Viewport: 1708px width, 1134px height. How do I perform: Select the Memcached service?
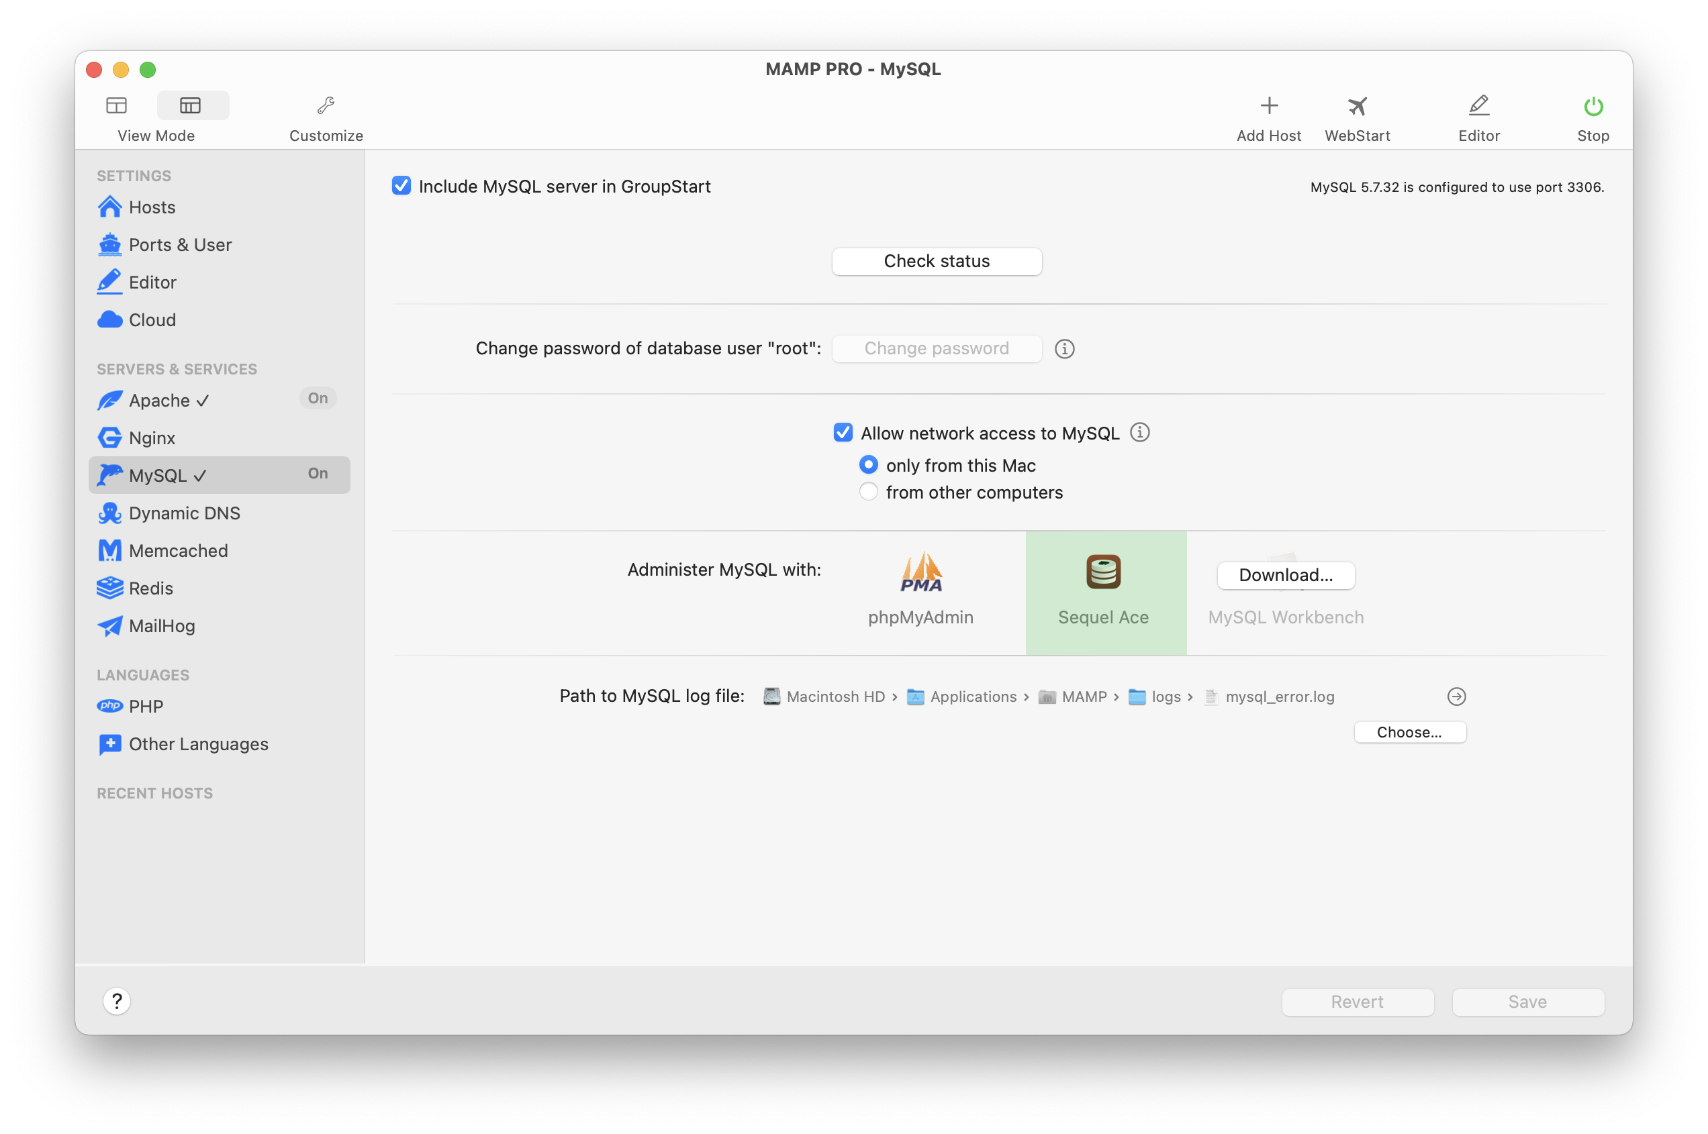point(178,550)
